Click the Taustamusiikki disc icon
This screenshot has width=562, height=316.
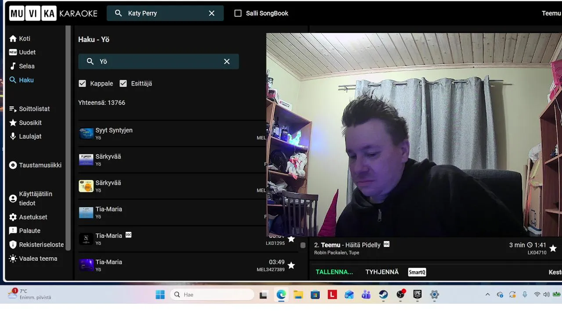pyautogui.click(x=13, y=165)
